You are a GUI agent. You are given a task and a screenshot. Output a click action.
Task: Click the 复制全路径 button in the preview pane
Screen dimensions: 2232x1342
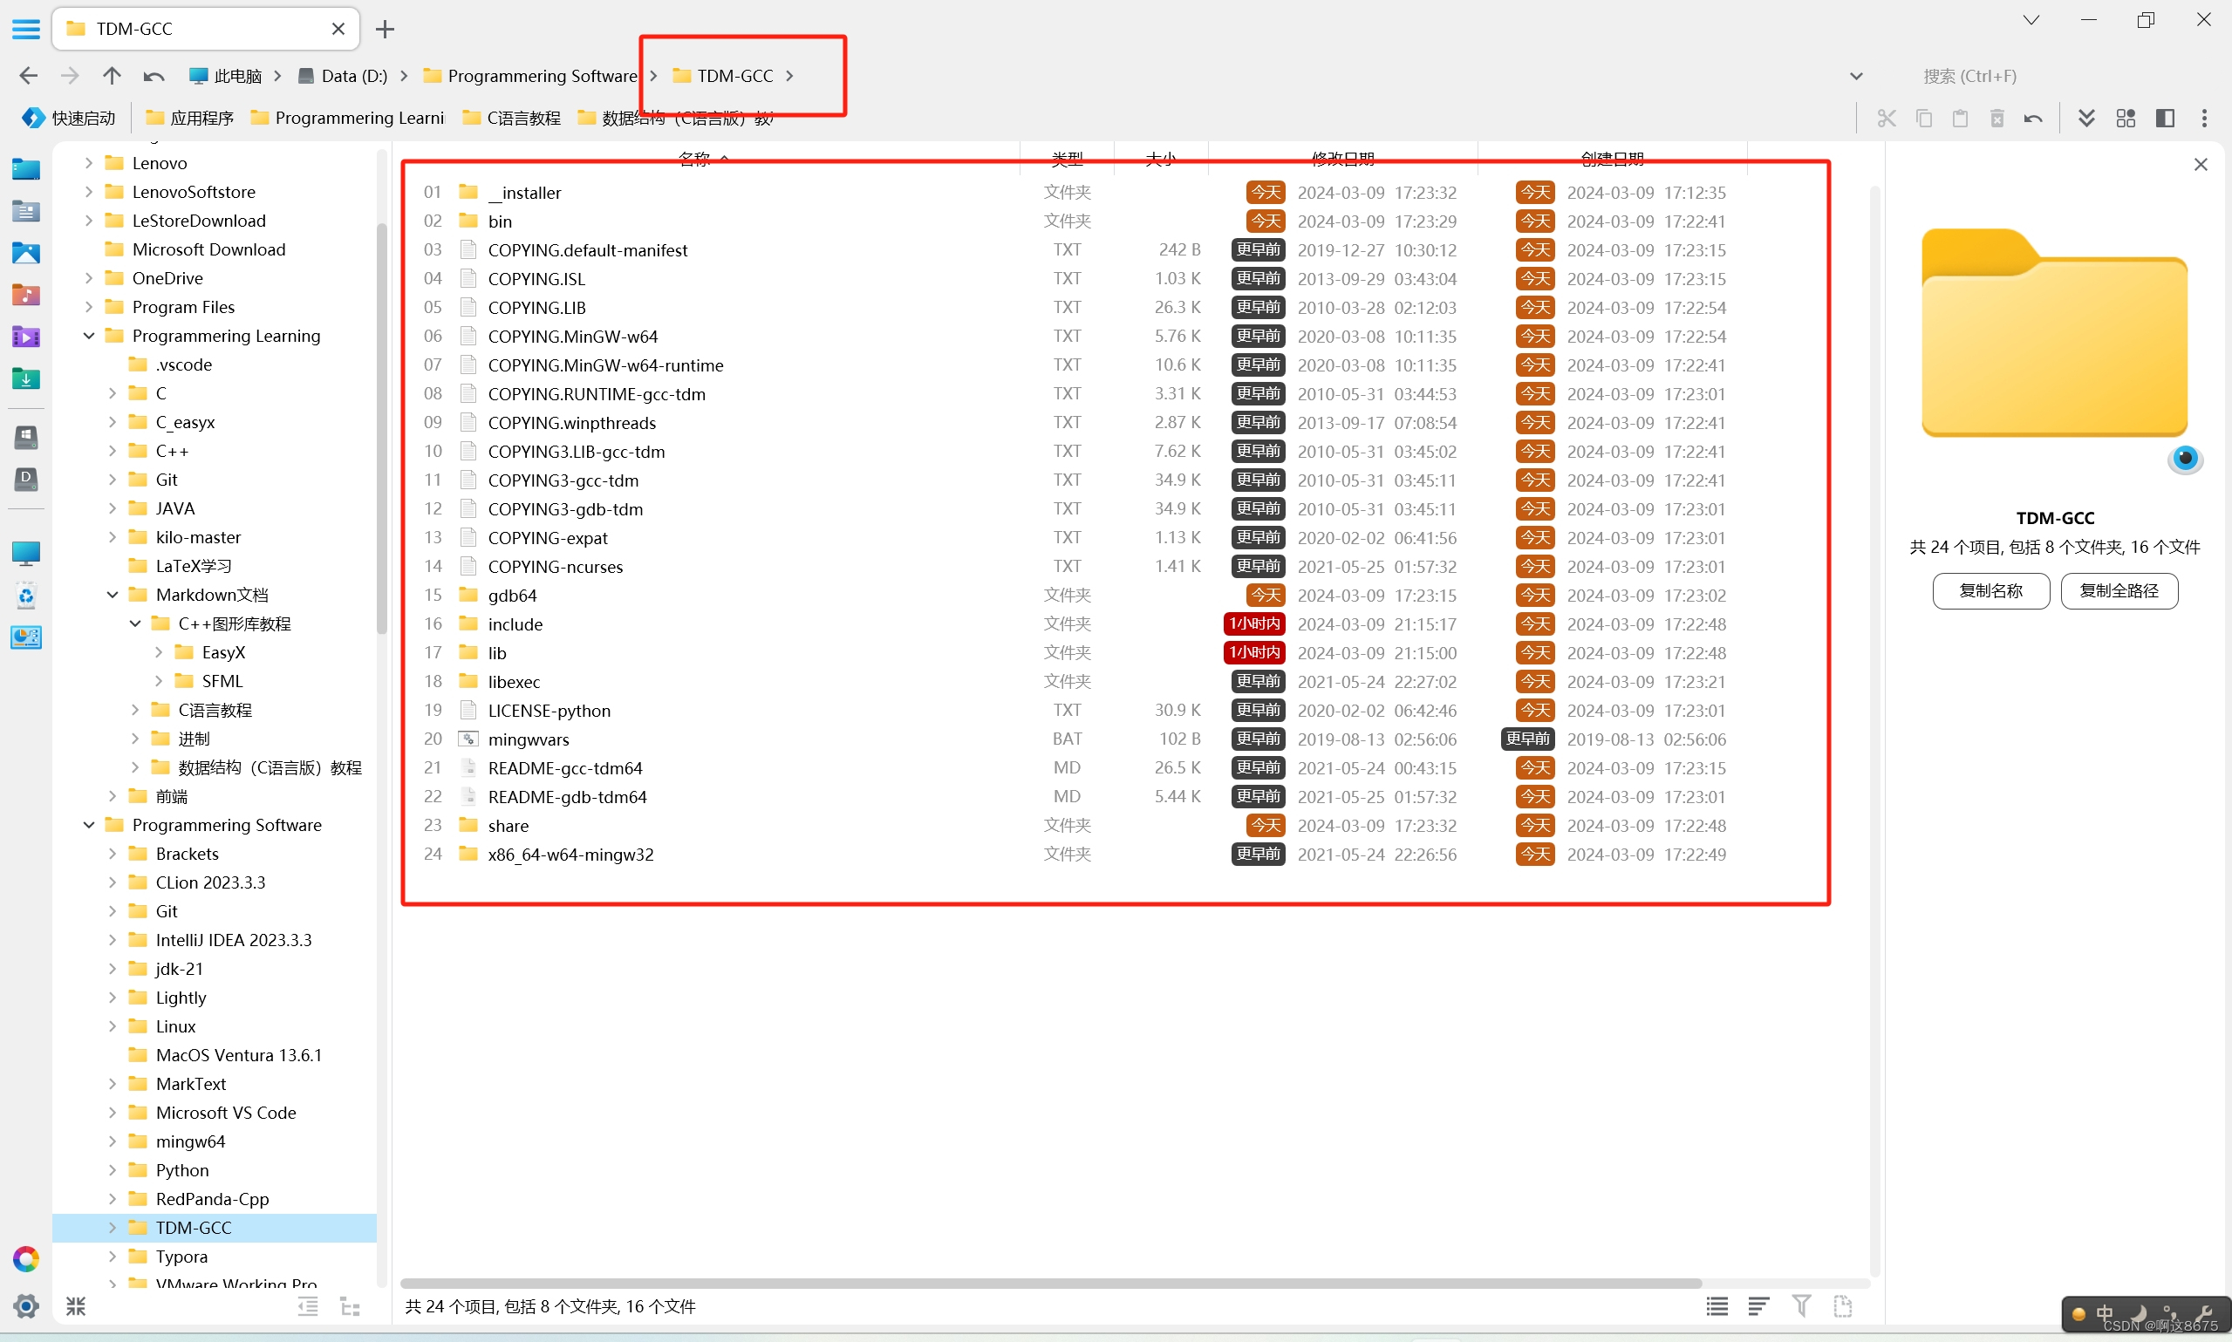[2119, 590]
